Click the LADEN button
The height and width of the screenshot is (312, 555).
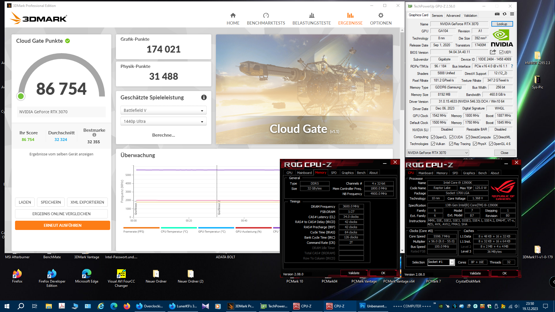(25, 202)
